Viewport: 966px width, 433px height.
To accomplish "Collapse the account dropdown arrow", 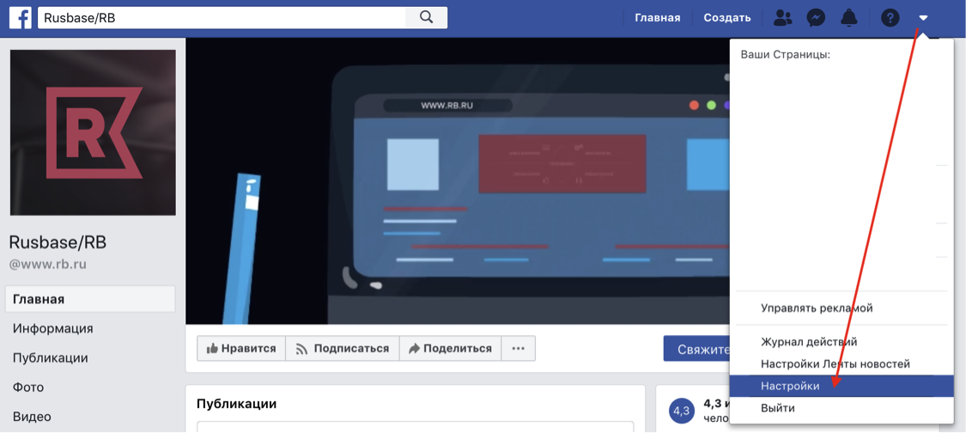I will (923, 18).
